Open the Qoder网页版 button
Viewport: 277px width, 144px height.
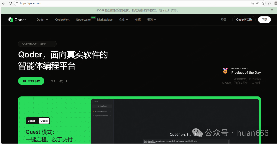tap(244, 20)
